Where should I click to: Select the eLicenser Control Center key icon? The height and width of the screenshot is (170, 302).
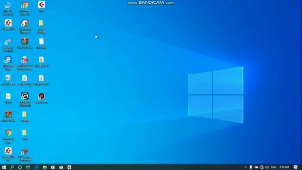(x=8, y=42)
